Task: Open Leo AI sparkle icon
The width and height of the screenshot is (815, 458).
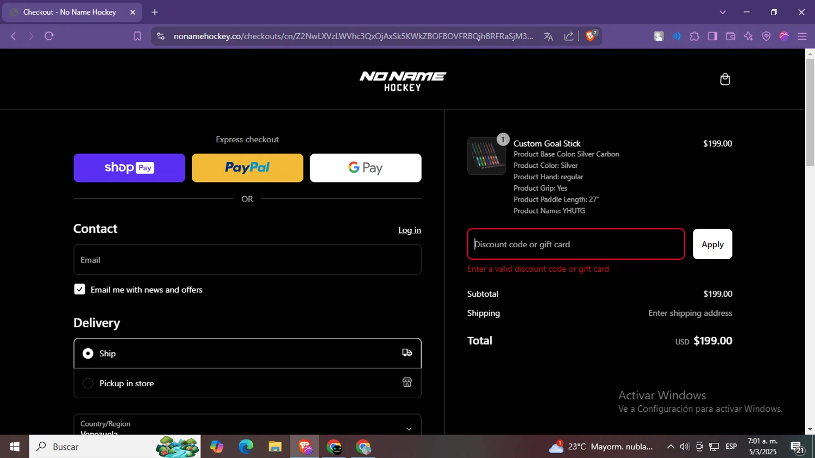Action: point(748,36)
